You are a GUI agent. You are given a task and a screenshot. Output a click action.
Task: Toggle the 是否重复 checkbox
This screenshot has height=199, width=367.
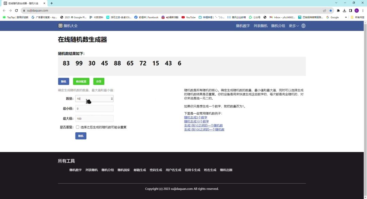pyautogui.click(x=77, y=127)
